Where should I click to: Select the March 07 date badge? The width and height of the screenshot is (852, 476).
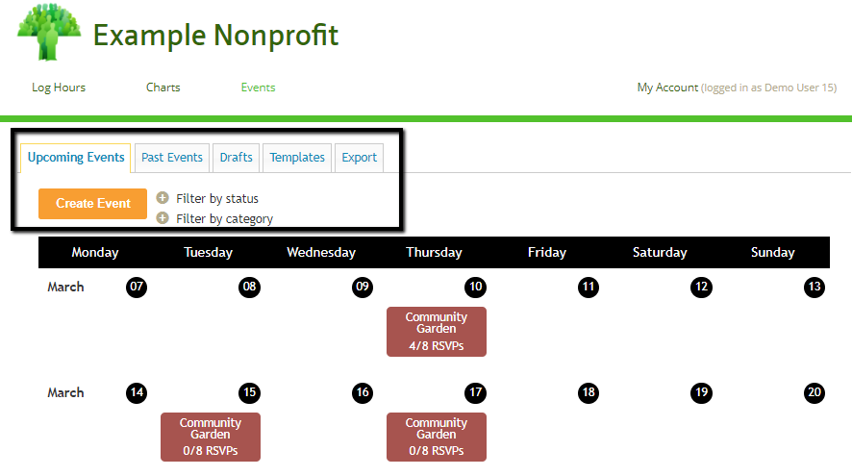(137, 287)
